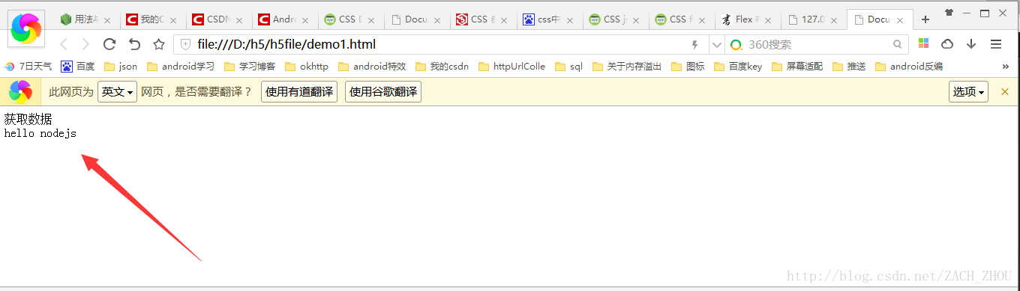Open the browser hamburger menu
This screenshot has width=1020, height=291.
[x=996, y=44]
